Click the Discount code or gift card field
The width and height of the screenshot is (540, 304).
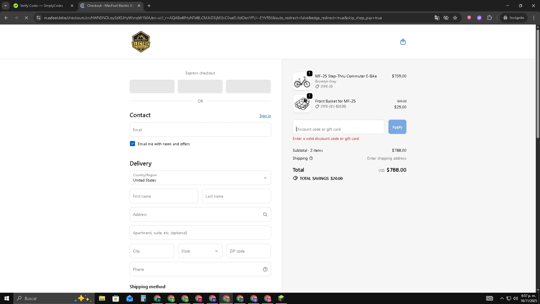[338, 127]
